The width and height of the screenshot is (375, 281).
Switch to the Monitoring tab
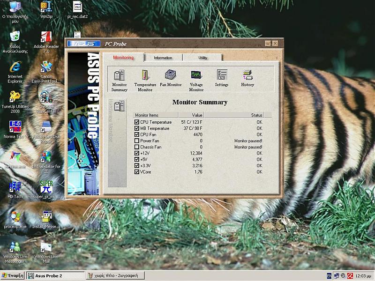pyautogui.click(x=123, y=57)
